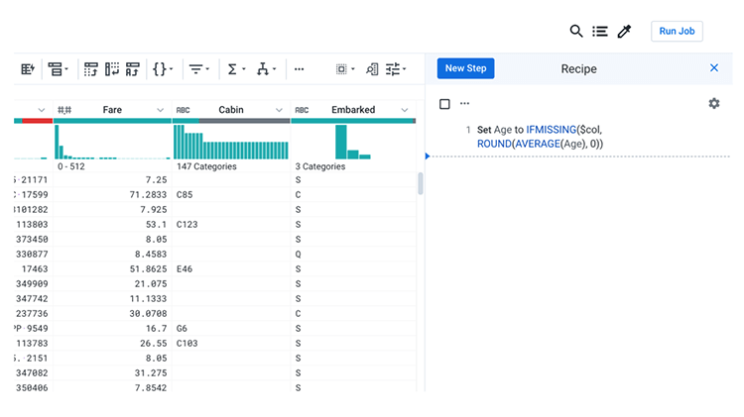744x417 pixels.
Task: Click the Cabin column type icon
Action: (x=183, y=110)
